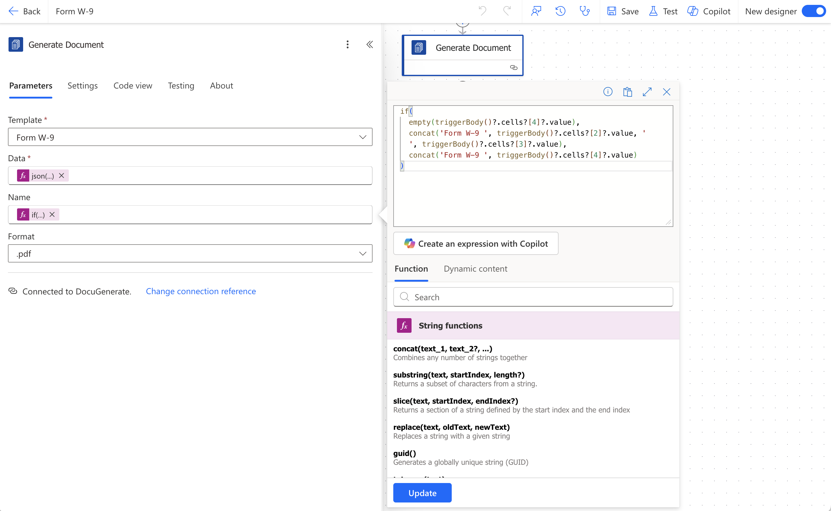Viewport: 831px width, 511px height.
Task: Click the connection link icon near DocuGenerate
Action: click(x=13, y=291)
